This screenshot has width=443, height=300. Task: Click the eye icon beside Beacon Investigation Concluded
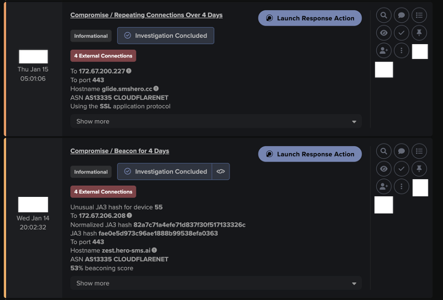(221, 171)
